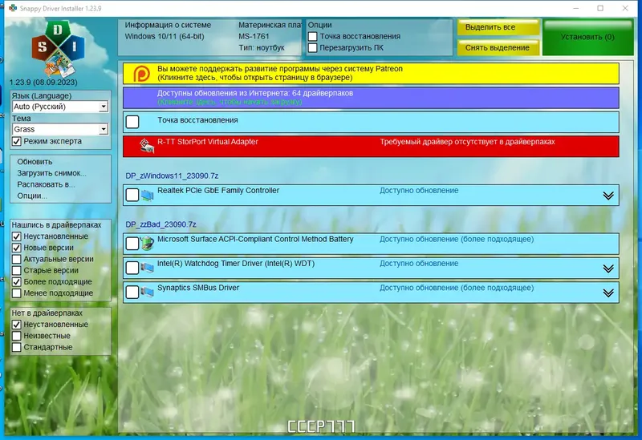Click the SDI hexagon logo
642x440 pixels.
[x=58, y=49]
